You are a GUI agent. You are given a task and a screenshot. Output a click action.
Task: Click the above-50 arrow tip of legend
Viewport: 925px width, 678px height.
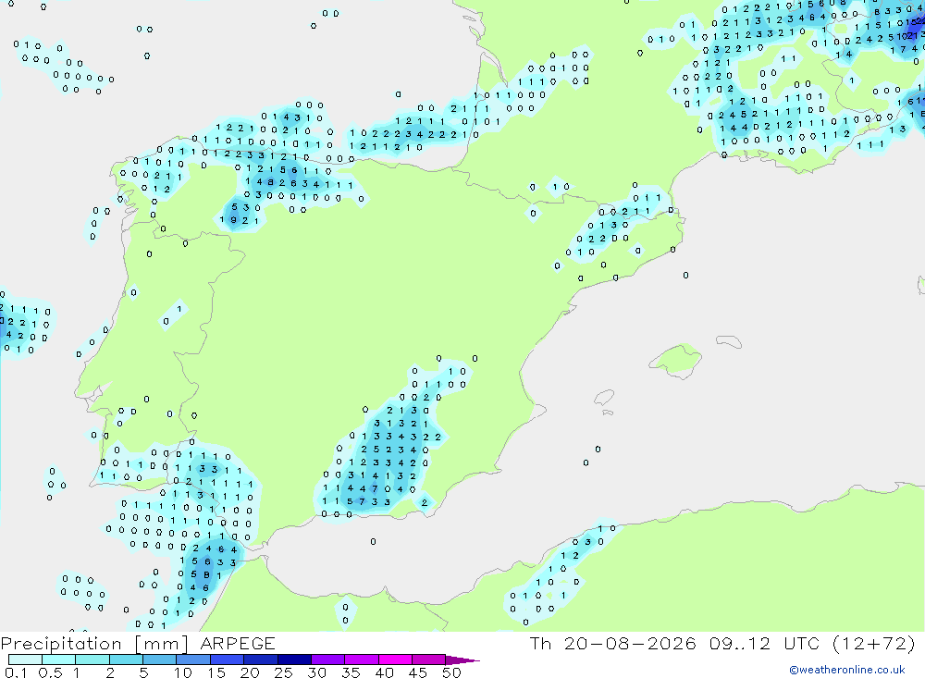click(x=462, y=660)
